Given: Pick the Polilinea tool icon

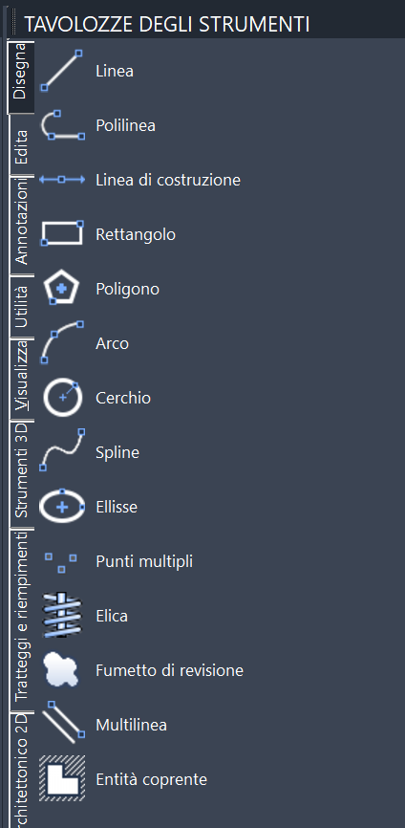Looking at the screenshot, I should (x=62, y=125).
